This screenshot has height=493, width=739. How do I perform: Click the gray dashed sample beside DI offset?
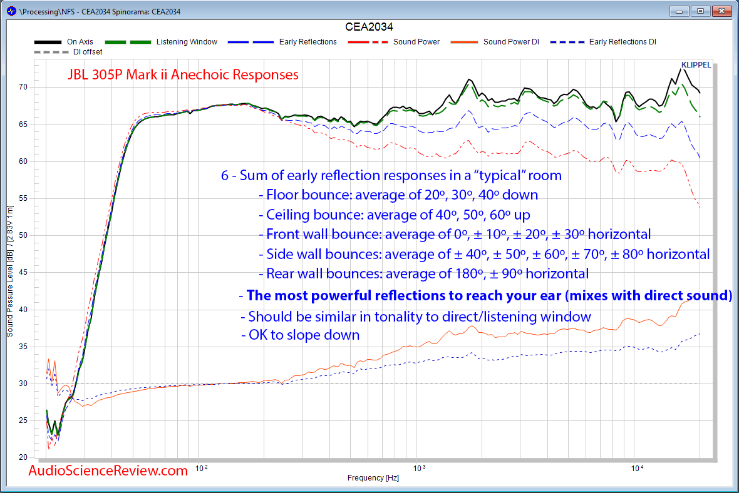[x=51, y=52]
